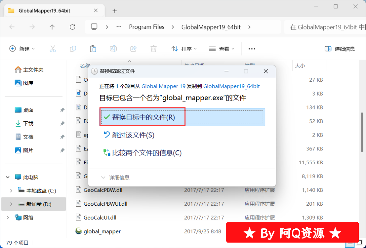Viewport: 366px width, 248px height.
Task: Click the Cut scissors icon
Action: [x=53, y=49]
